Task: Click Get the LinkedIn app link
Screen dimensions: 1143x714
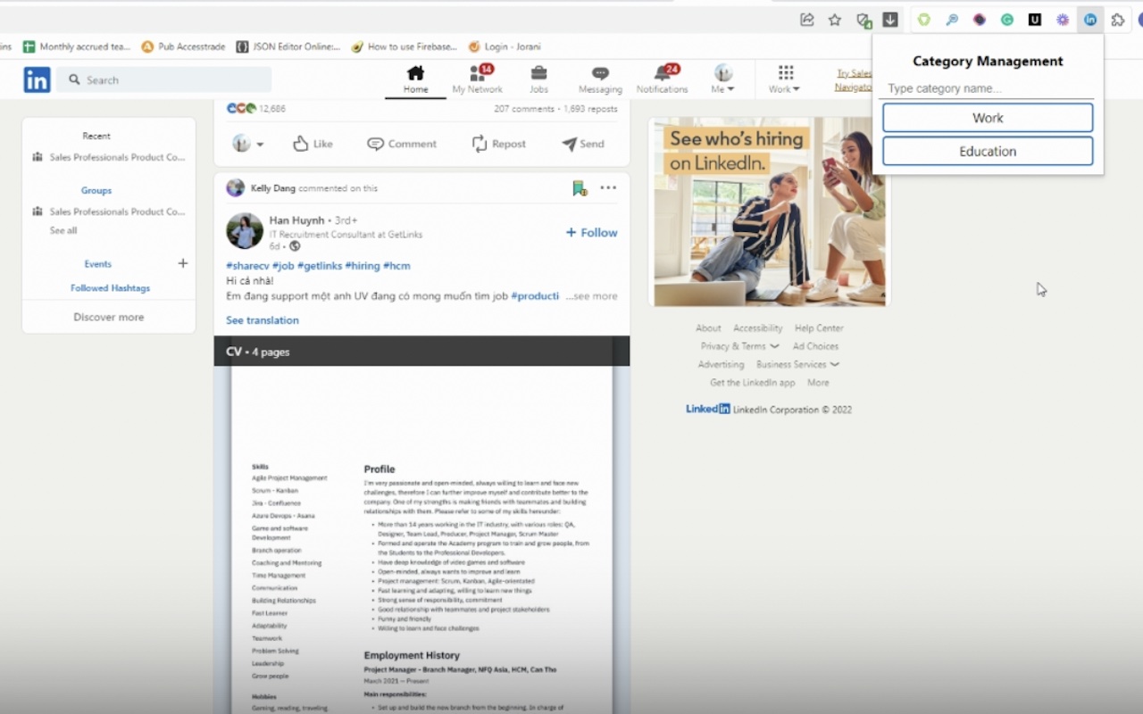Action: 752,383
